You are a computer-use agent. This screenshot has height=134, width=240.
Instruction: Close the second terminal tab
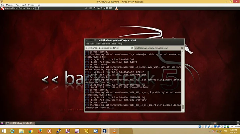(182, 48)
